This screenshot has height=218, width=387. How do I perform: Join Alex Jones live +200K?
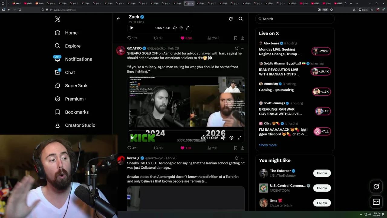[x=321, y=51]
